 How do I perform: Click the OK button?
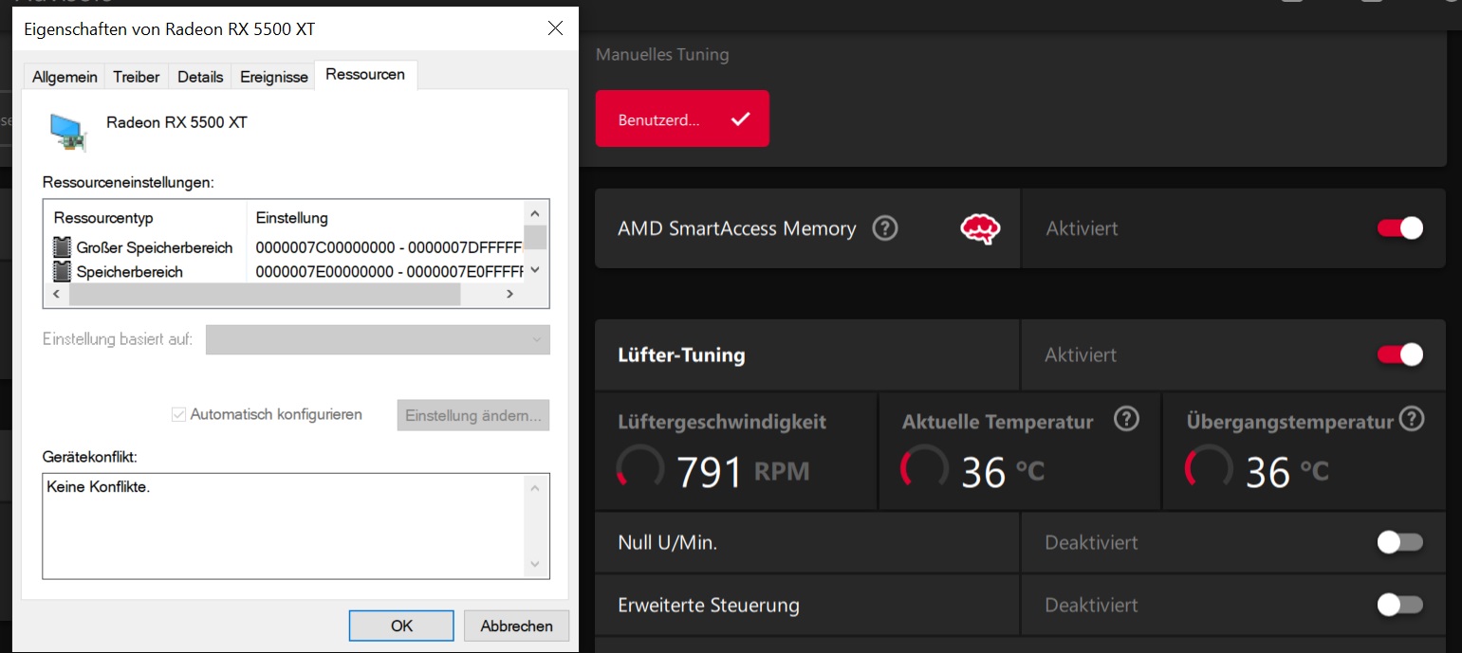pos(401,626)
